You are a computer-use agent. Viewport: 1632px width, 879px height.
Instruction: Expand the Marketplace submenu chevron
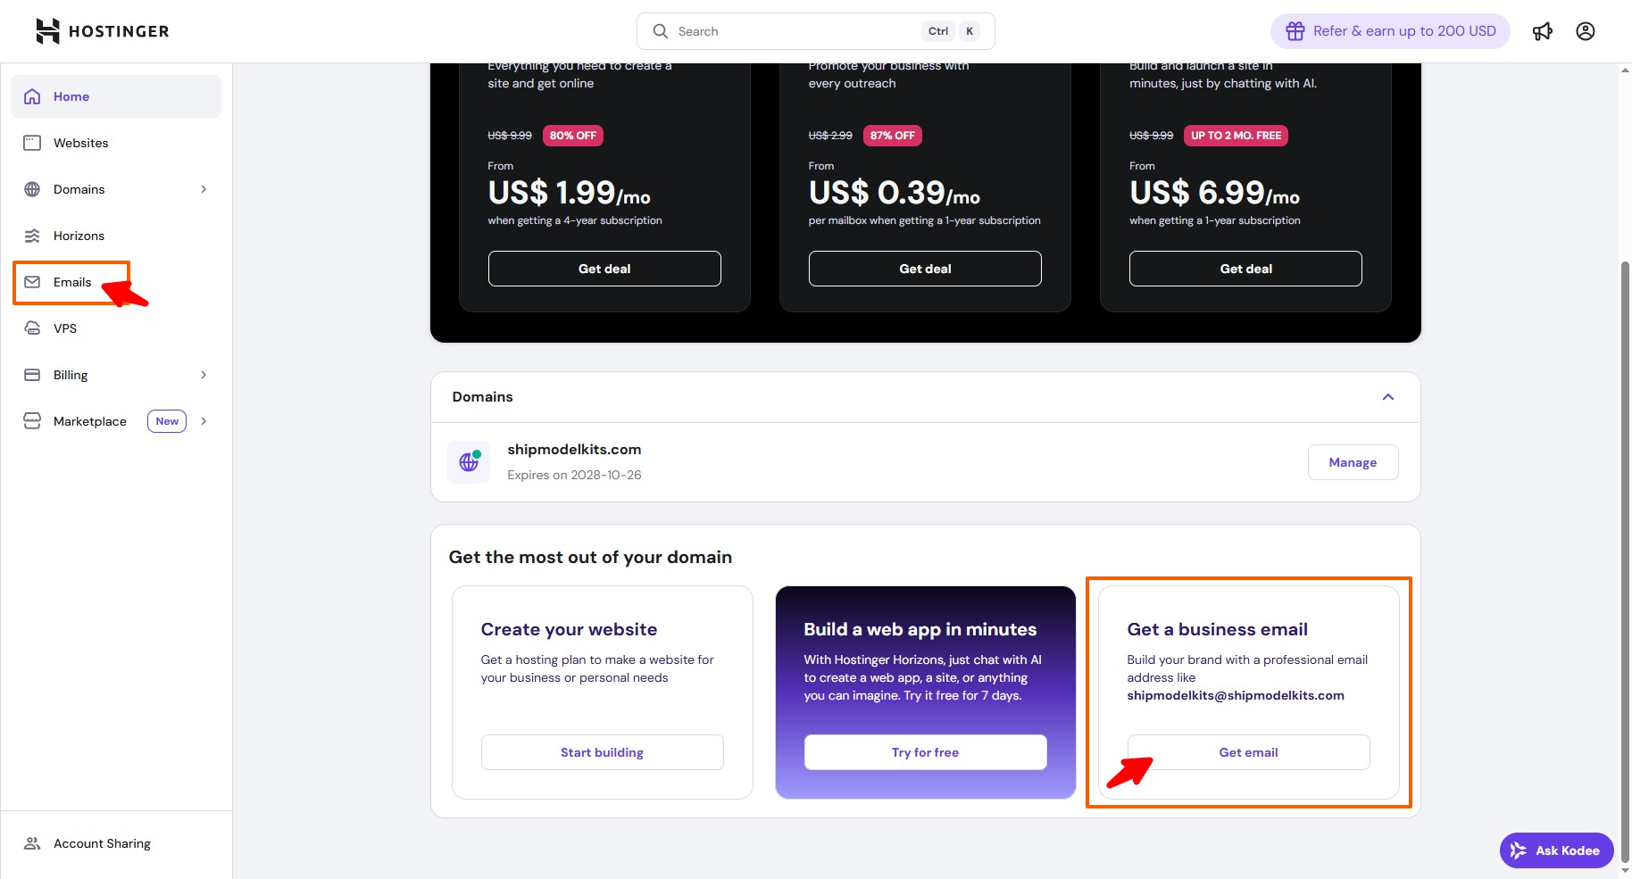click(x=204, y=421)
